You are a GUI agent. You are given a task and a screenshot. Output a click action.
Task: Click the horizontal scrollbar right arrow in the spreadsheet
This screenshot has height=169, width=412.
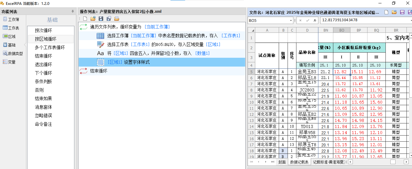pos(406,162)
